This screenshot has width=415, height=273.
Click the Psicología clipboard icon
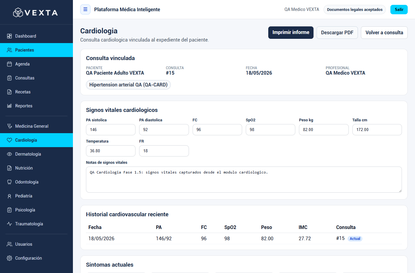click(9, 210)
